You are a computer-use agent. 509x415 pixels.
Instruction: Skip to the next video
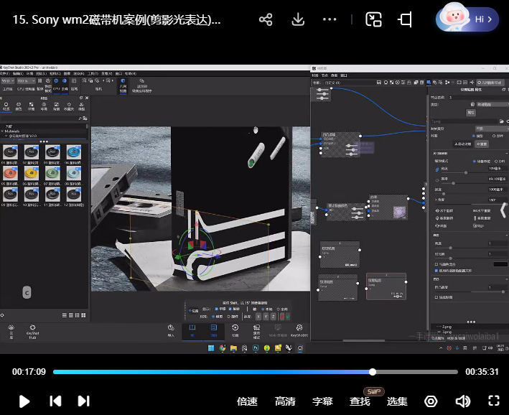pos(83,401)
